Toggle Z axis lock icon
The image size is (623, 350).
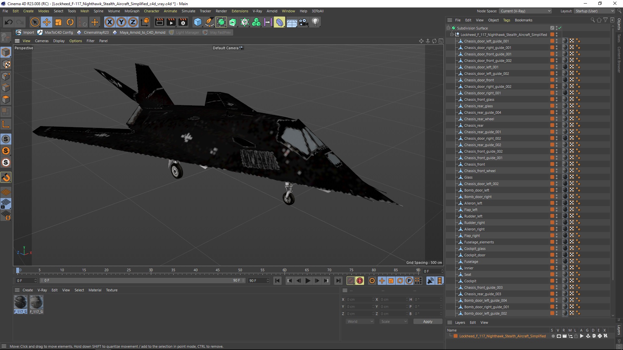tap(133, 22)
